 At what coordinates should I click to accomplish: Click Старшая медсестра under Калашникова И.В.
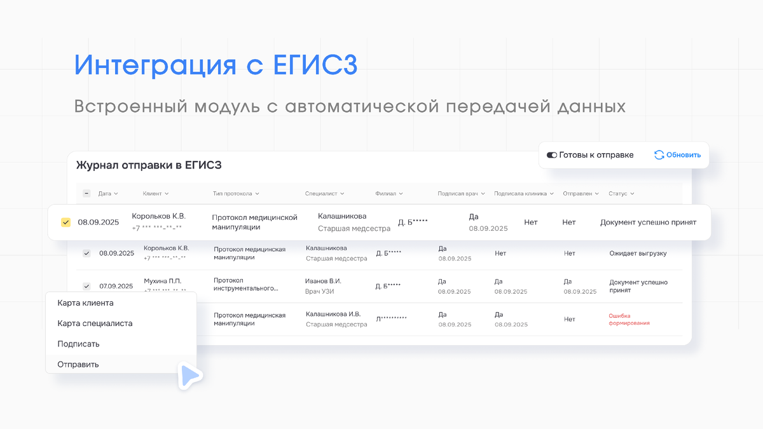point(336,325)
